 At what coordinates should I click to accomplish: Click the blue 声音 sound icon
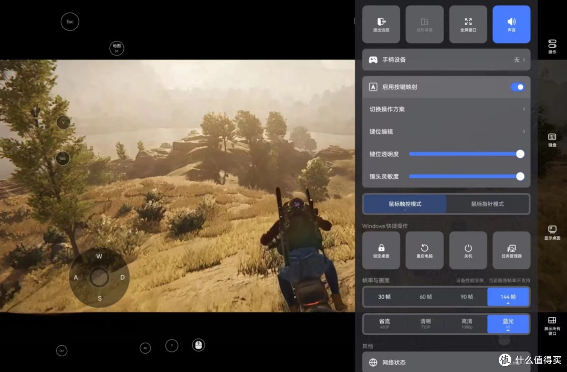click(511, 24)
